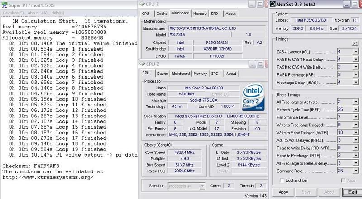Open the Calculate menu in Super PI
Image resolution: width=362 pixels, height=199 pixels.
click(13, 13)
